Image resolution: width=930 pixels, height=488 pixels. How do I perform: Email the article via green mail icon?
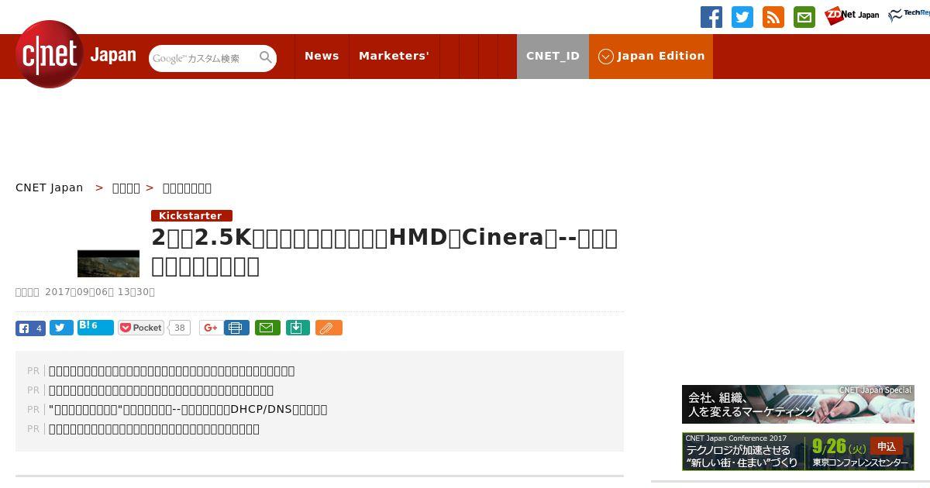pyautogui.click(x=267, y=328)
